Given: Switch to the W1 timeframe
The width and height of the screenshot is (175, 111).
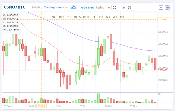Looking at the screenshot, I should 115,17.
